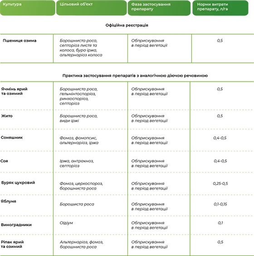Click 'Іржа, антракноз, септоріоз' cell for Соя

coord(77,164)
